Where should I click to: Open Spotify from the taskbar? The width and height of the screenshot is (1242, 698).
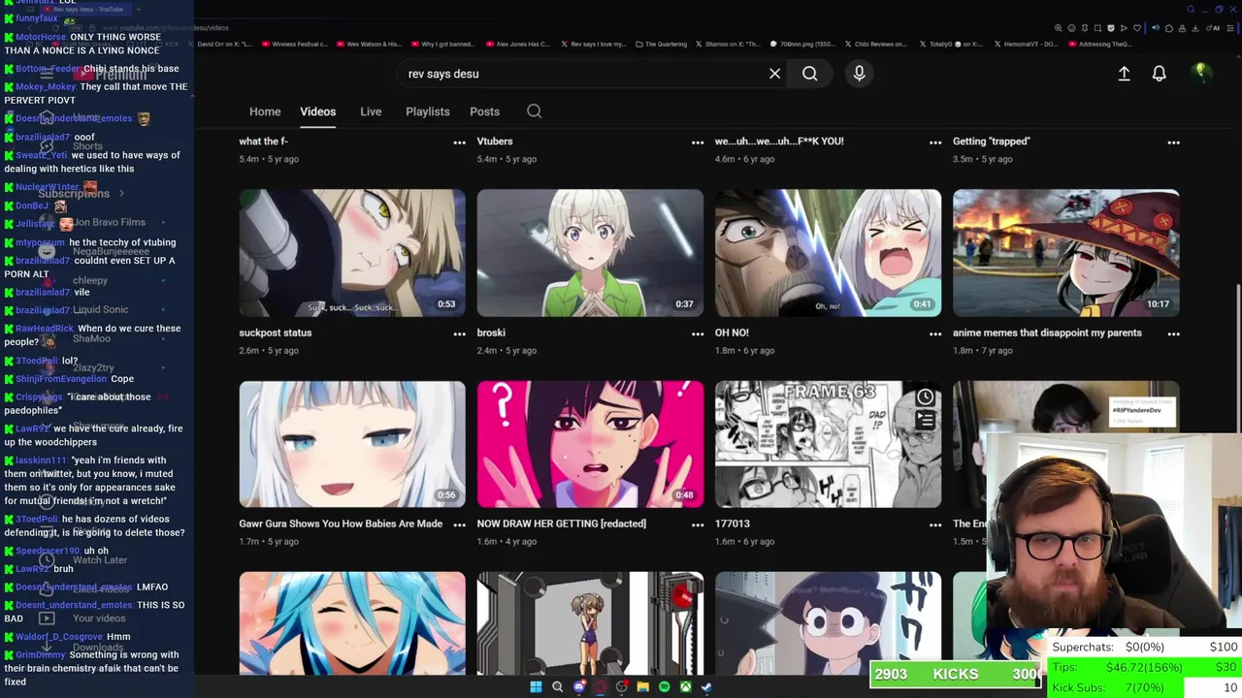click(664, 687)
